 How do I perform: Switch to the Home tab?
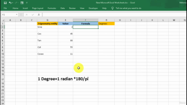pyautogui.click(x=15, y=8)
